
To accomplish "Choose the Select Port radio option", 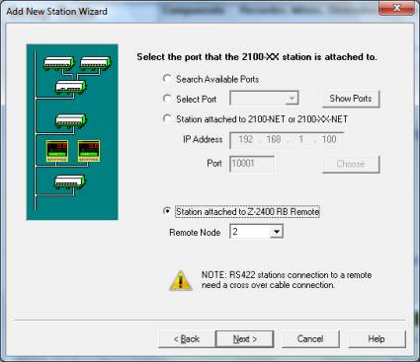I will point(167,99).
